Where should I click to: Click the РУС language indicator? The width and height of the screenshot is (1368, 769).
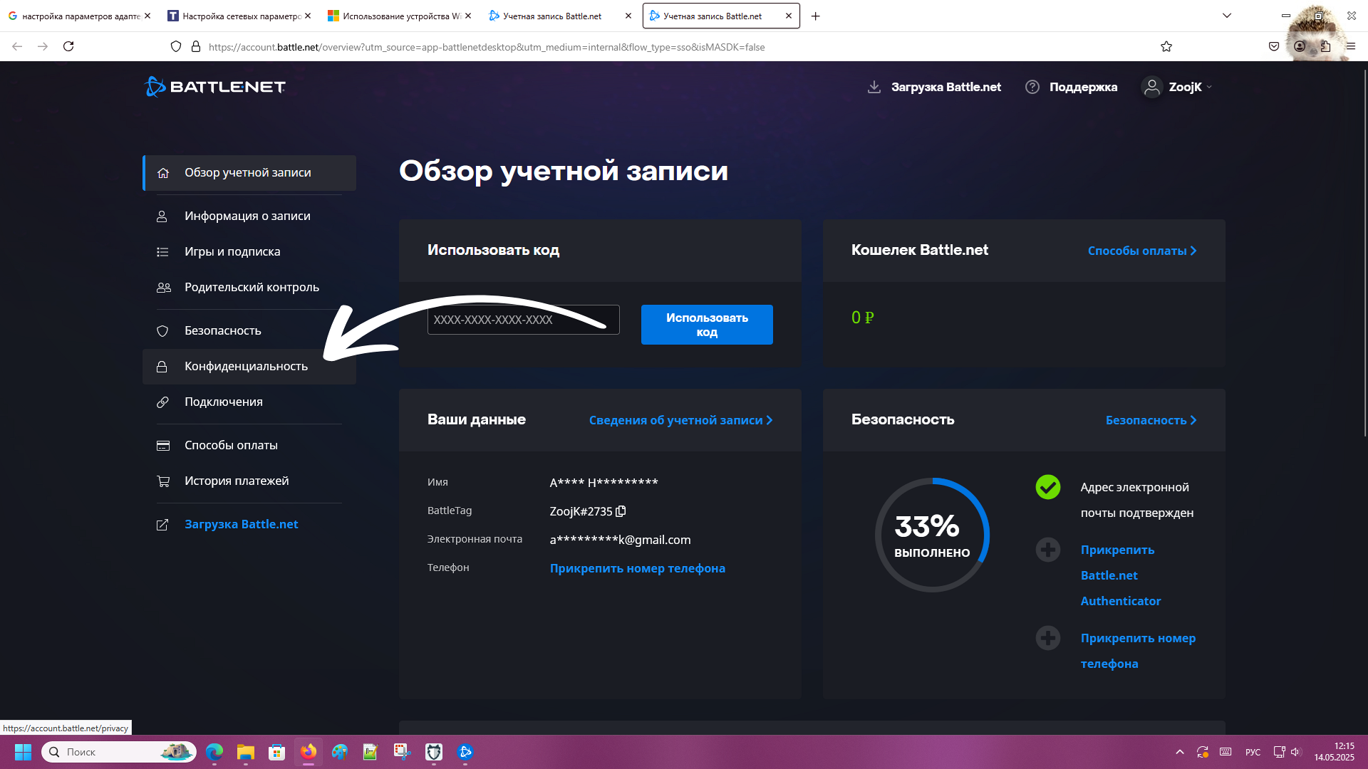tap(1253, 752)
